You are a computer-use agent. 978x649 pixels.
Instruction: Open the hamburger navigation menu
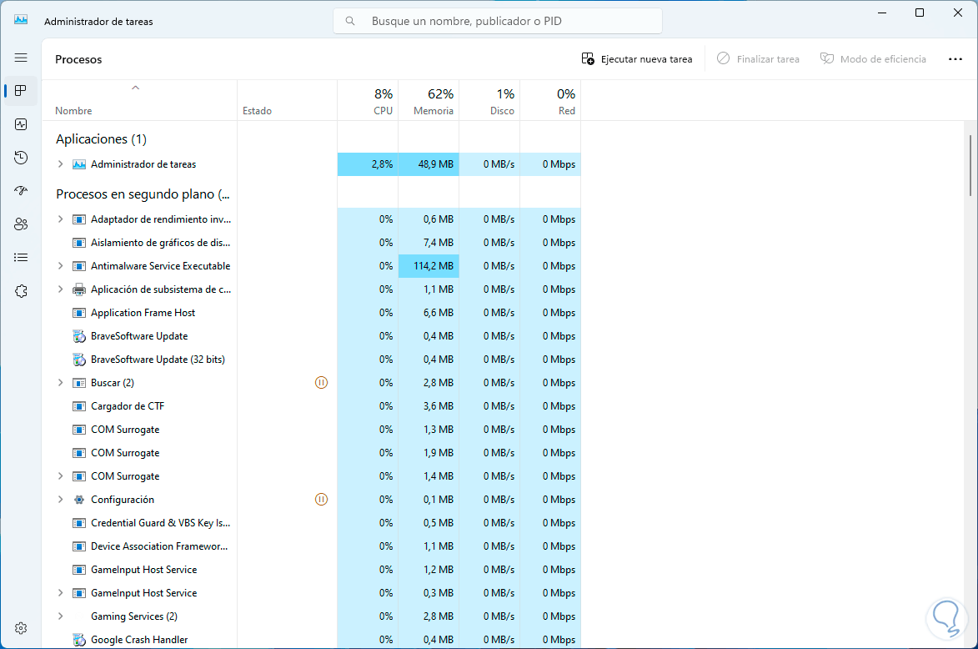[x=21, y=58]
